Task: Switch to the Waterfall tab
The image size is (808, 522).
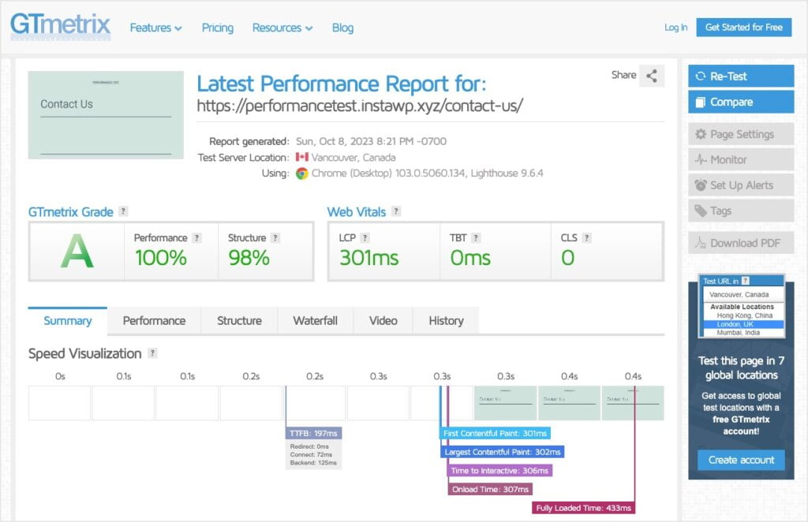Action: pos(315,321)
